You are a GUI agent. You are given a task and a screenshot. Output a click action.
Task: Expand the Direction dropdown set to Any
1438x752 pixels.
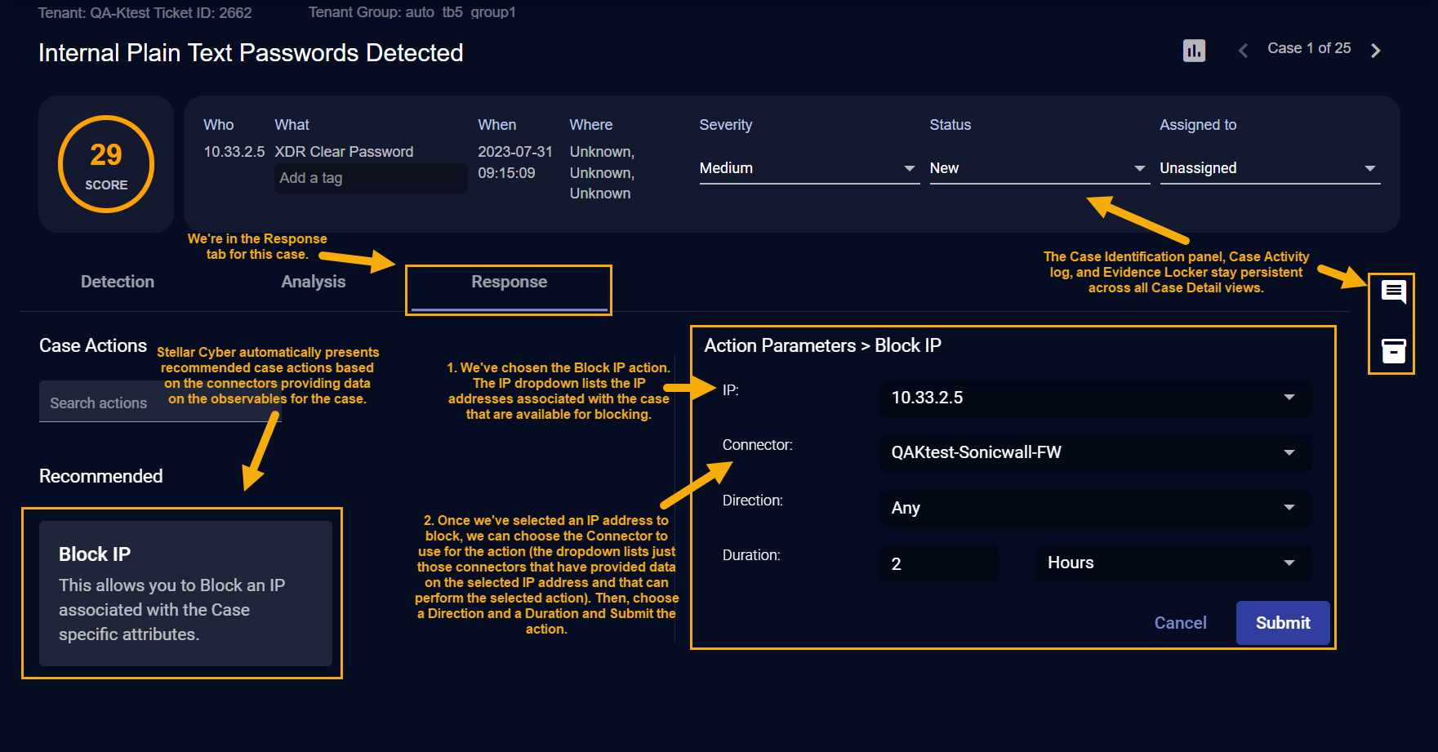point(1094,508)
